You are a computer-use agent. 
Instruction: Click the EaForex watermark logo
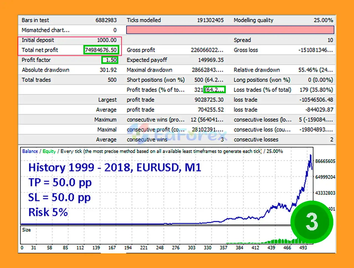(x=177, y=135)
